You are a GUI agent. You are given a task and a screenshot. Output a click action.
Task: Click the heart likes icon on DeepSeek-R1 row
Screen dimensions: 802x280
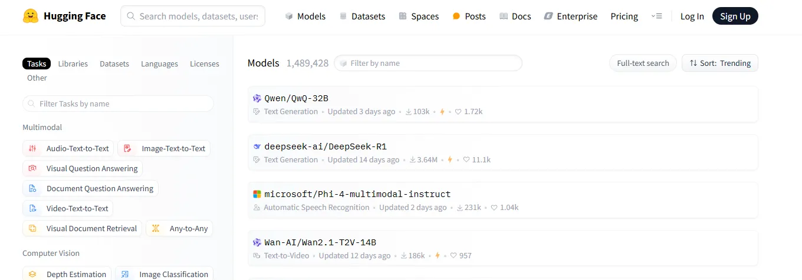coord(466,160)
